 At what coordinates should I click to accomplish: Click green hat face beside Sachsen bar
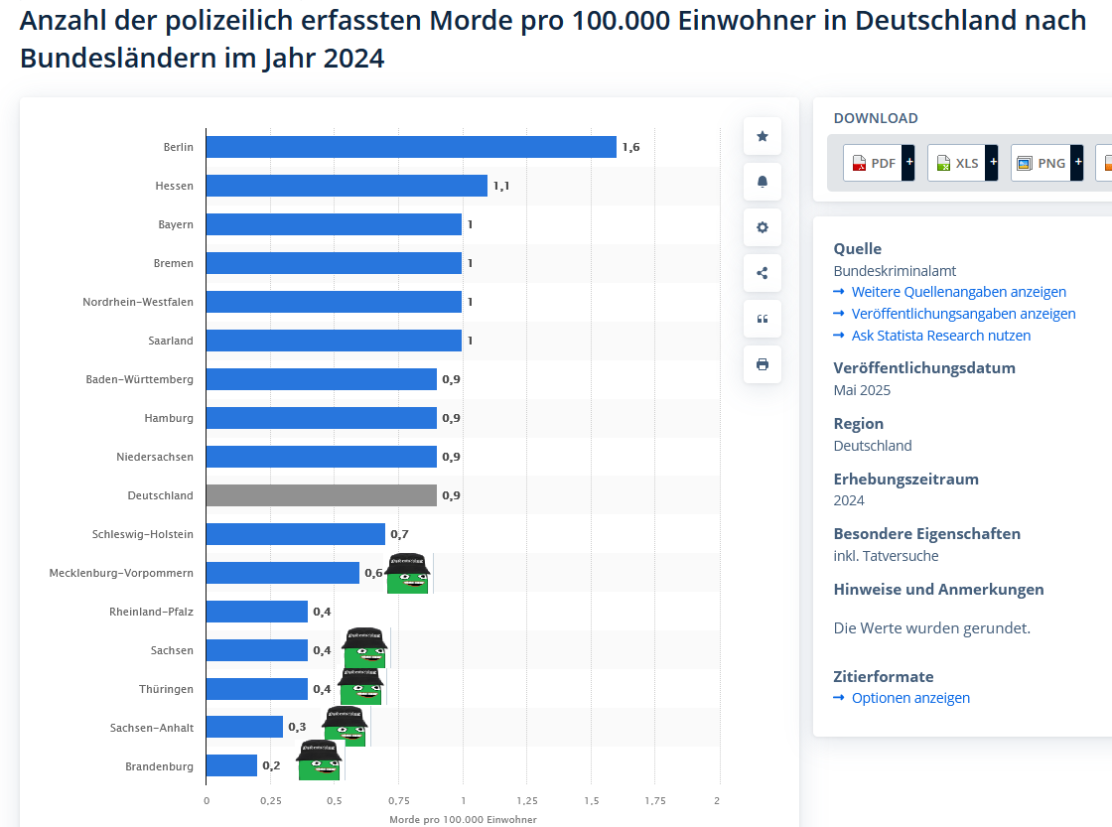coord(364,647)
